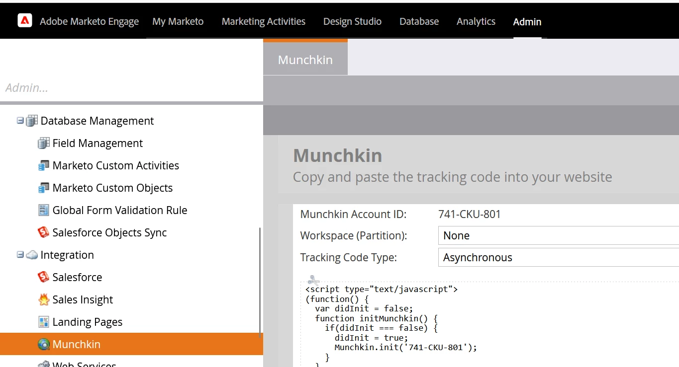Click the Integration cloud icon

coord(32,255)
